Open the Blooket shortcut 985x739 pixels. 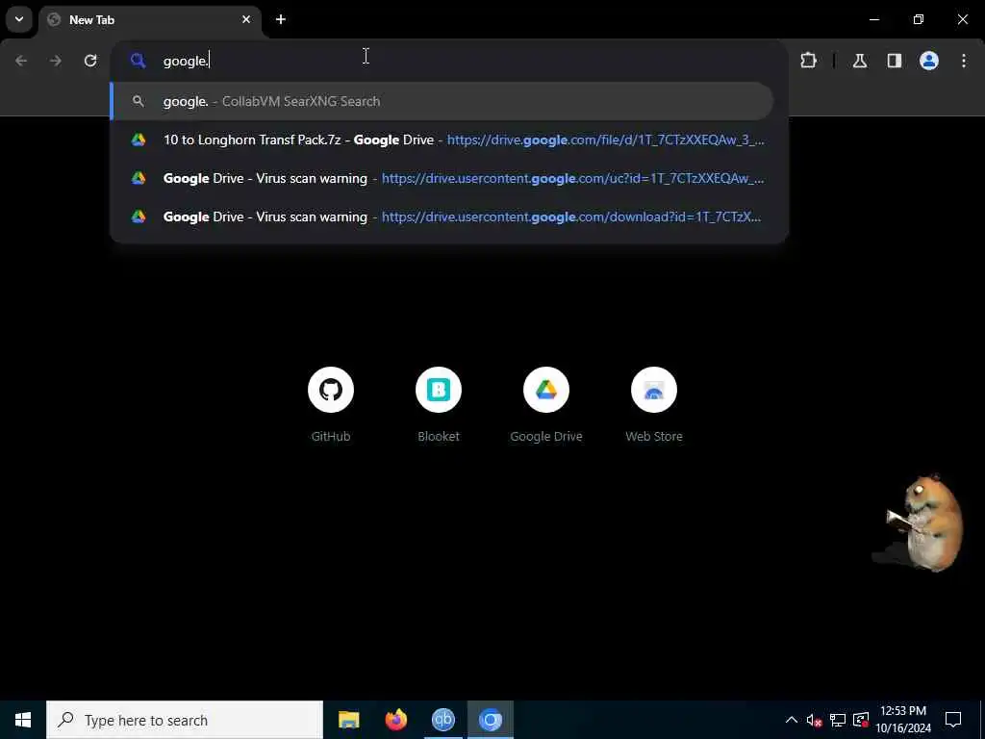click(439, 405)
